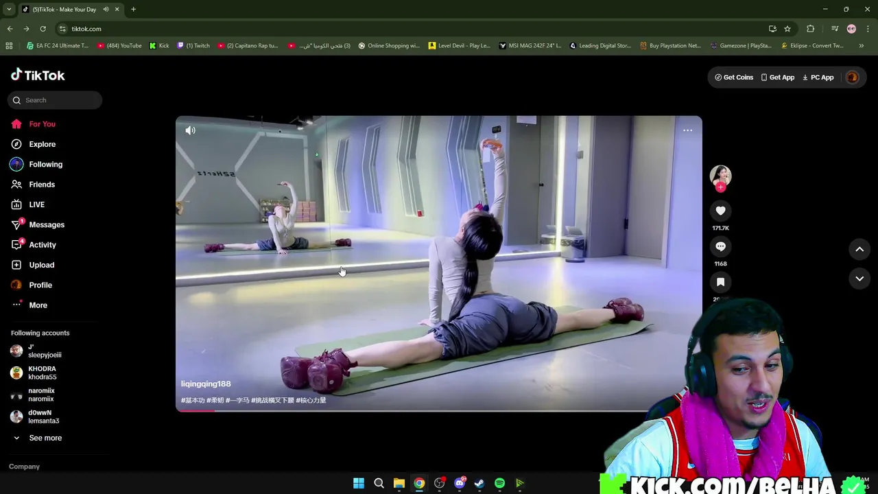
Task: Click the browser back arrow
Action: tap(10, 29)
